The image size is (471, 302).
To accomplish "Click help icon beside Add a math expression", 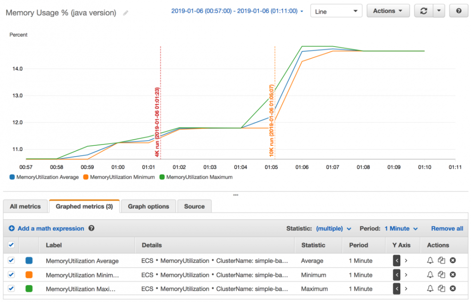I will pyautogui.click(x=91, y=228).
